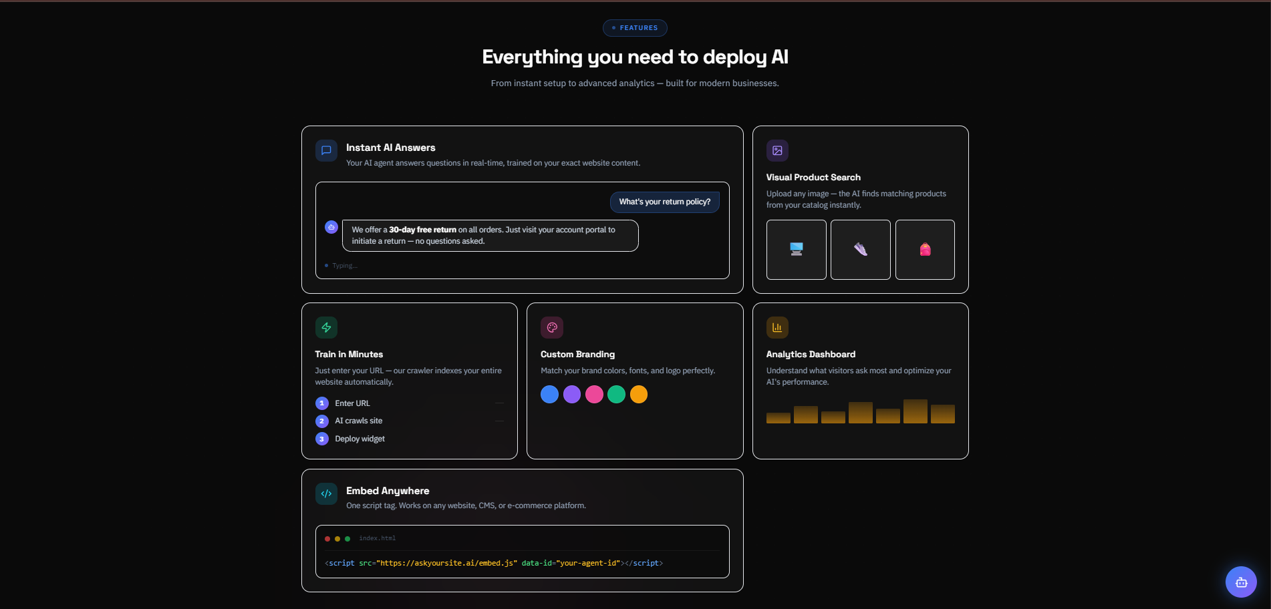Select the Analytics Dashboard chart icon

[777, 327]
